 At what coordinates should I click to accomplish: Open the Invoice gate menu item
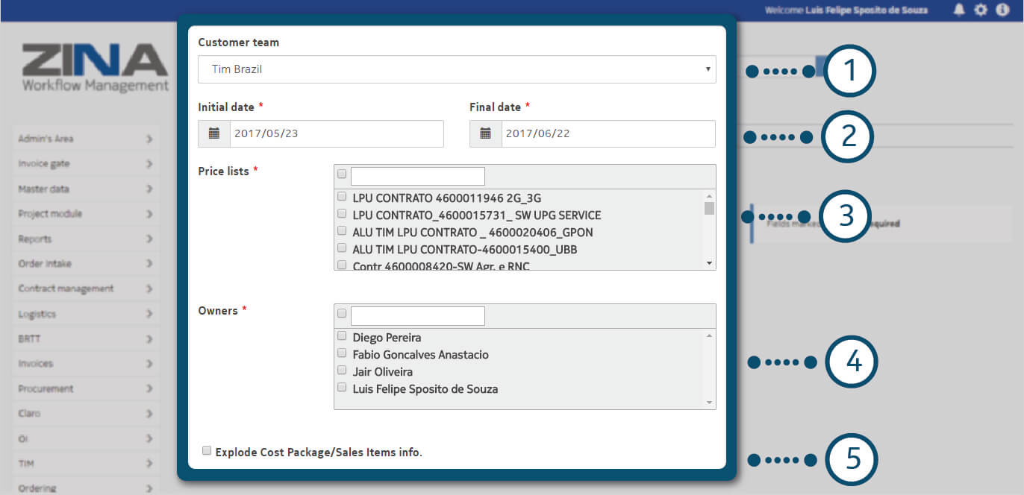pyautogui.click(x=86, y=164)
